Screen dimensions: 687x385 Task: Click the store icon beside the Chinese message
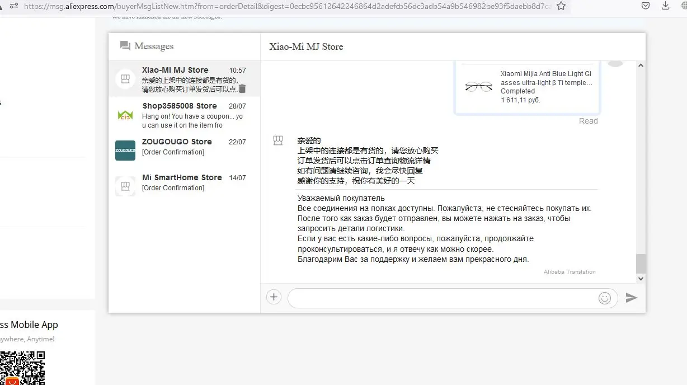(x=278, y=140)
